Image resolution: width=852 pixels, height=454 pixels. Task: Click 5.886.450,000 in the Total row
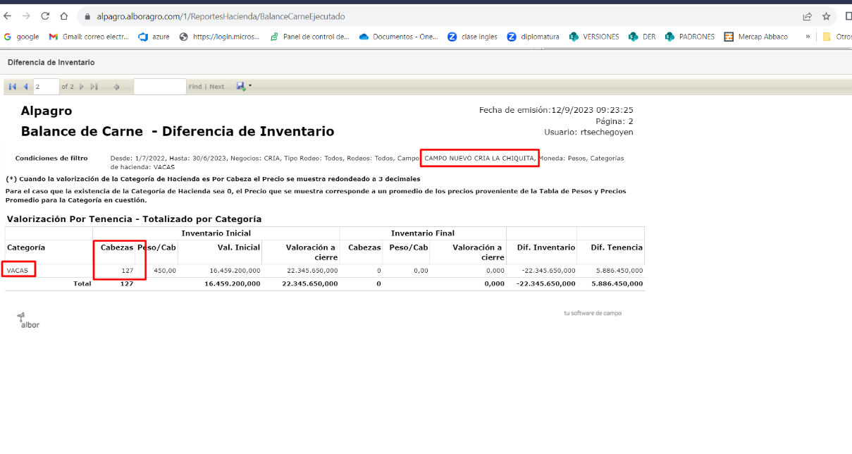[x=617, y=283]
